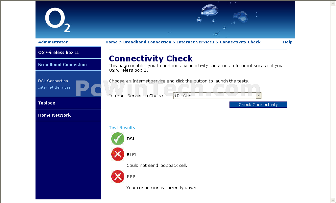
Task: Click the PPP test result label
Action: 131,176
